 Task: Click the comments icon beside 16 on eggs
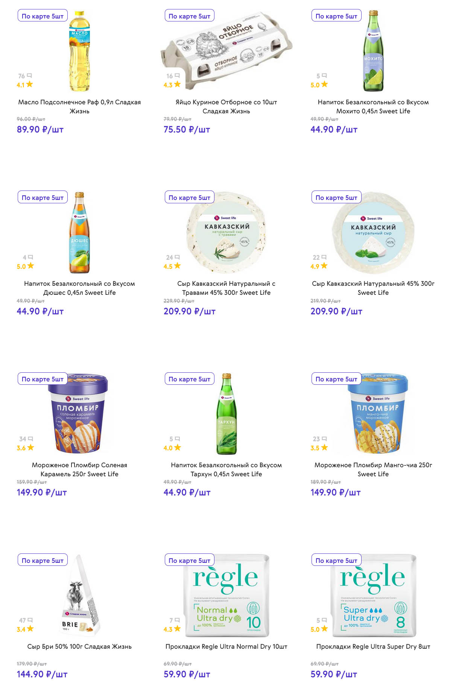pos(178,76)
